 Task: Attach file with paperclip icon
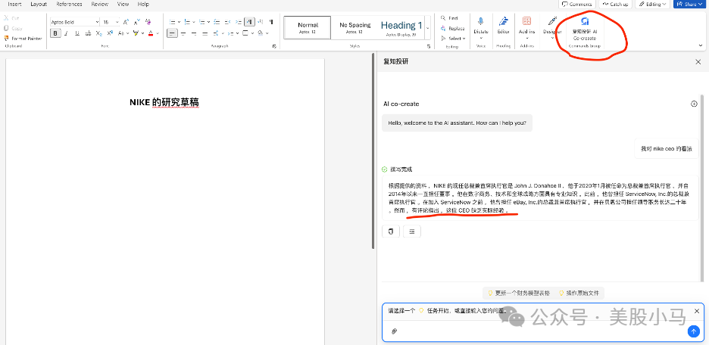[x=394, y=331]
